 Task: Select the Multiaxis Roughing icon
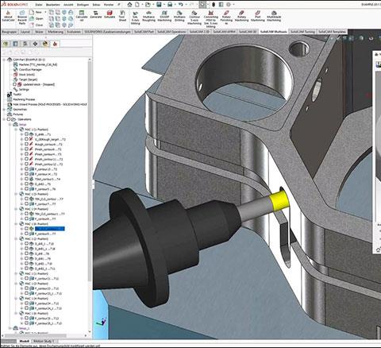point(148,16)
